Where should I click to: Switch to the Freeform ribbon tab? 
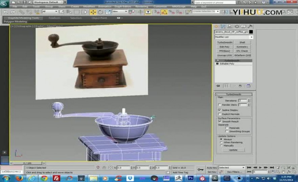54,18
